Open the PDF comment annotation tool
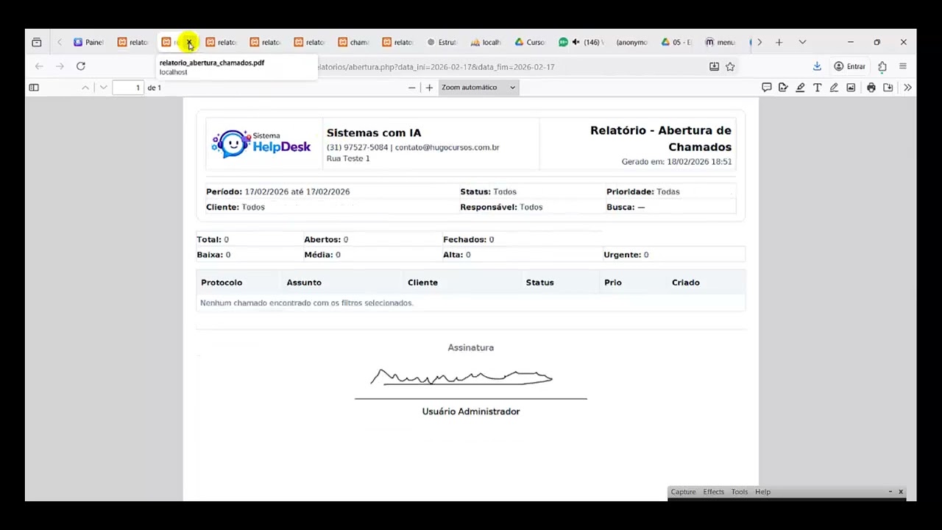Image resolution: width=942 pixels, height=530 pixels. tap(766, 88)
